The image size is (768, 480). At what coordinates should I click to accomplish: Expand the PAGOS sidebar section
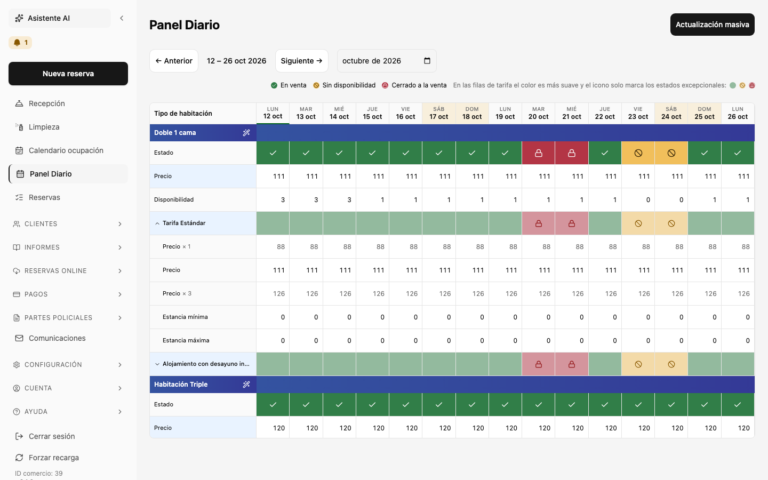(x=68, y=294)
